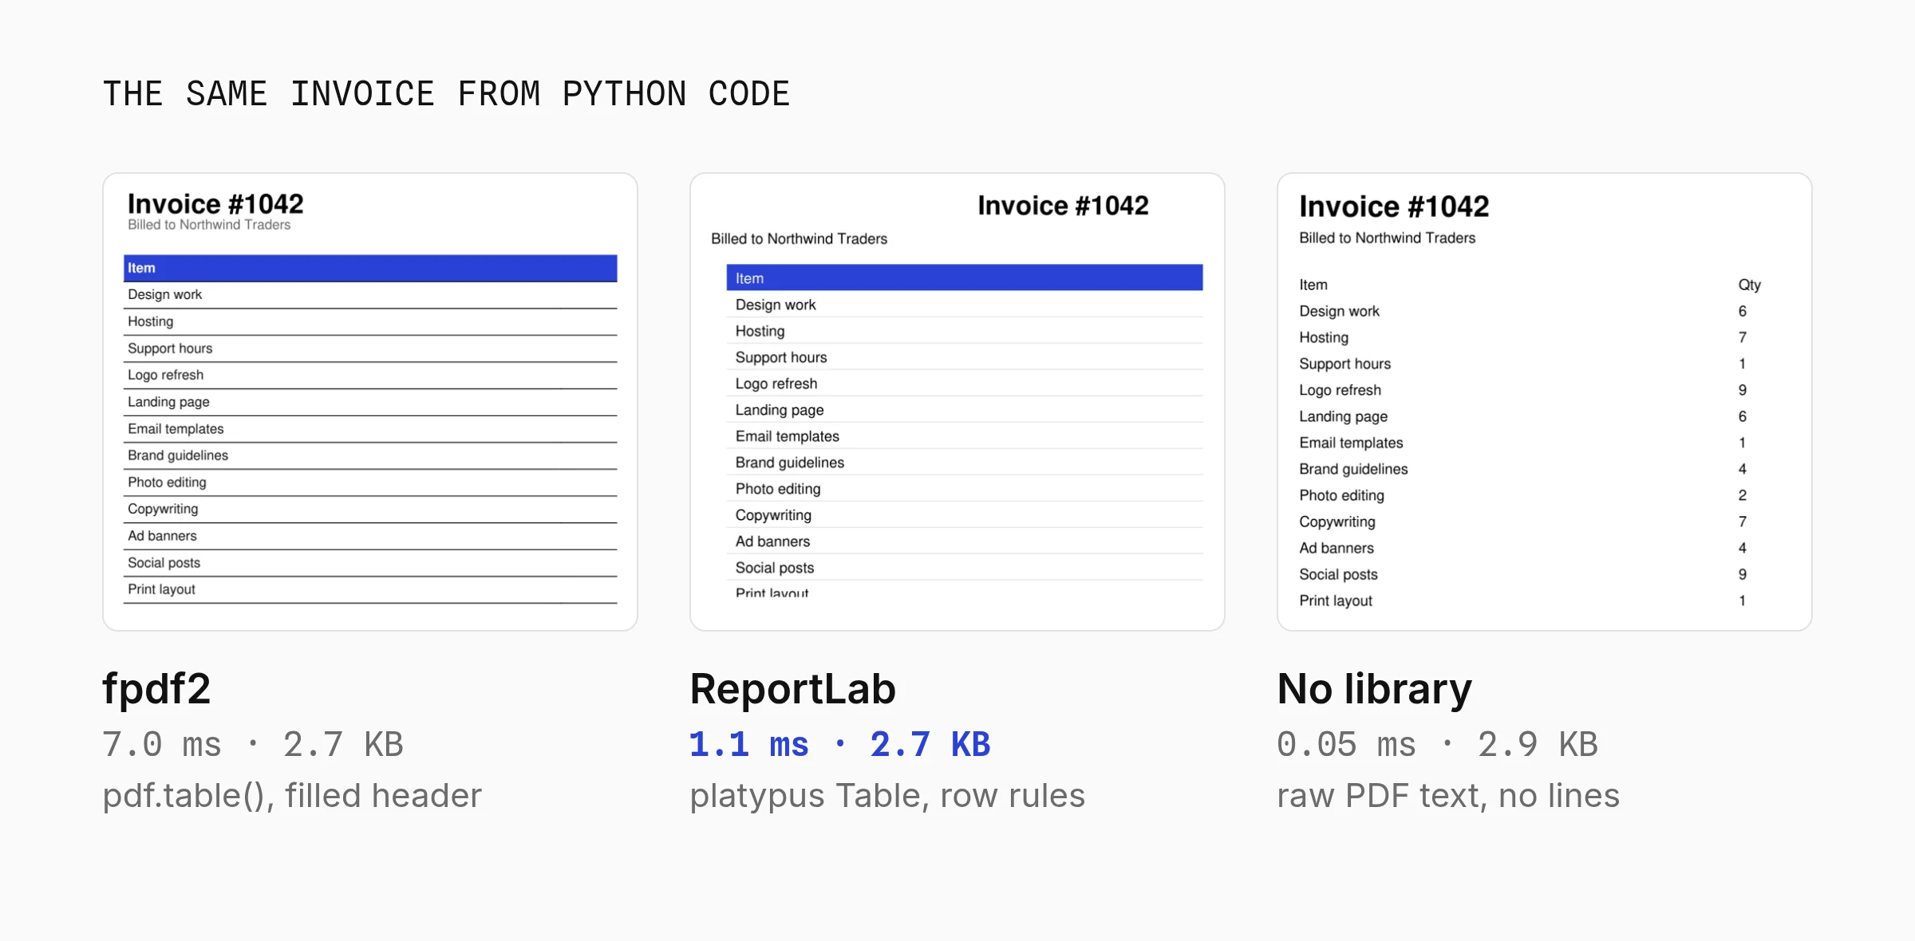1915x941 pixels.
Task: Click 'Social posts' row in fpdf2 invoice
Action: pos(370,563)
